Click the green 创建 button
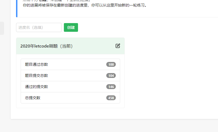This screenshot has width=218, height=132. pos(71,27)
